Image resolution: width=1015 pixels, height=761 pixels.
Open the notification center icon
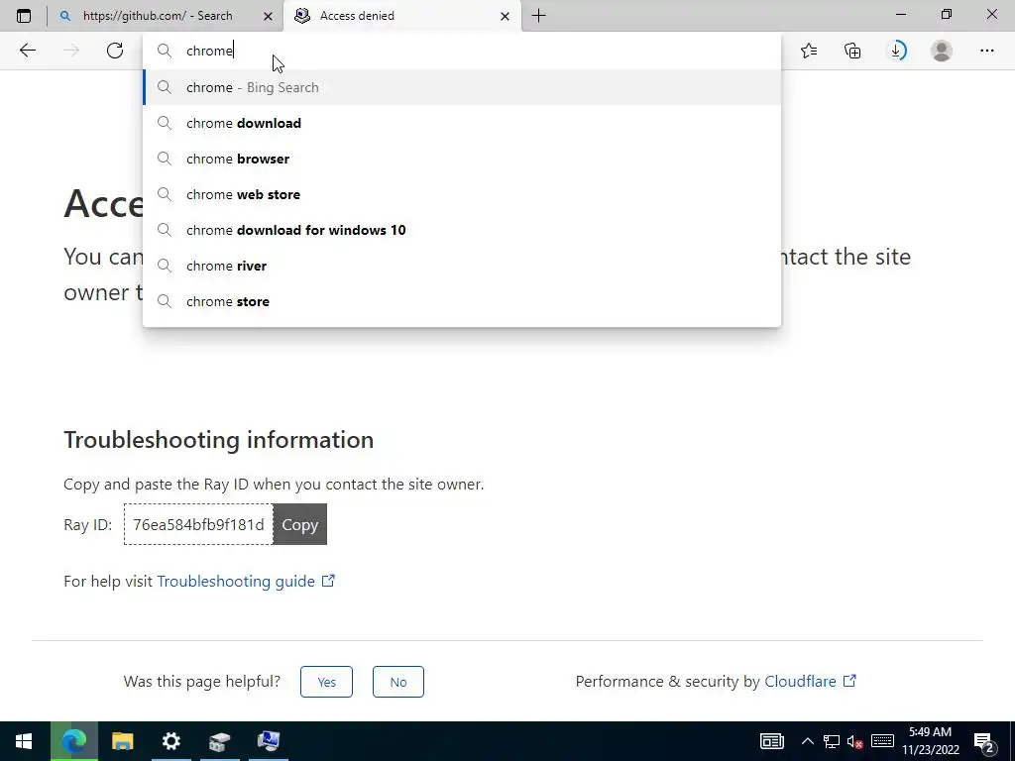984,741
